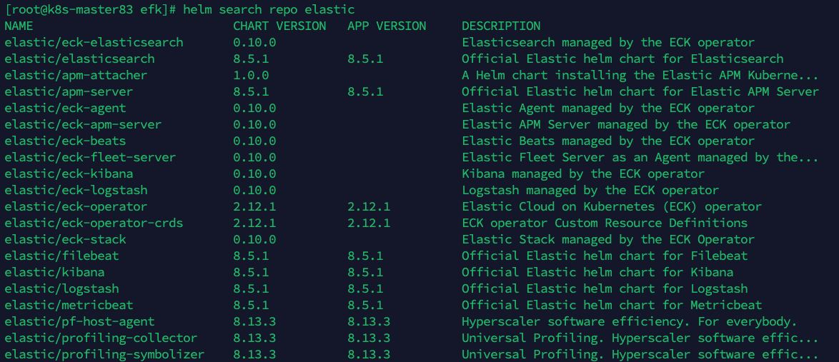Image resolution: width=839 pixels, height=362 pixels.
Task: Click description 'A Helm chart installing the Elastic APM Kuberne...'
Action: 640,76
